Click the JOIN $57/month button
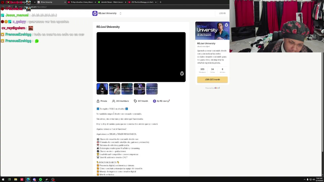The width and height of the screenshot is (324, 182). pyautogui.click(x=212, y=80)
